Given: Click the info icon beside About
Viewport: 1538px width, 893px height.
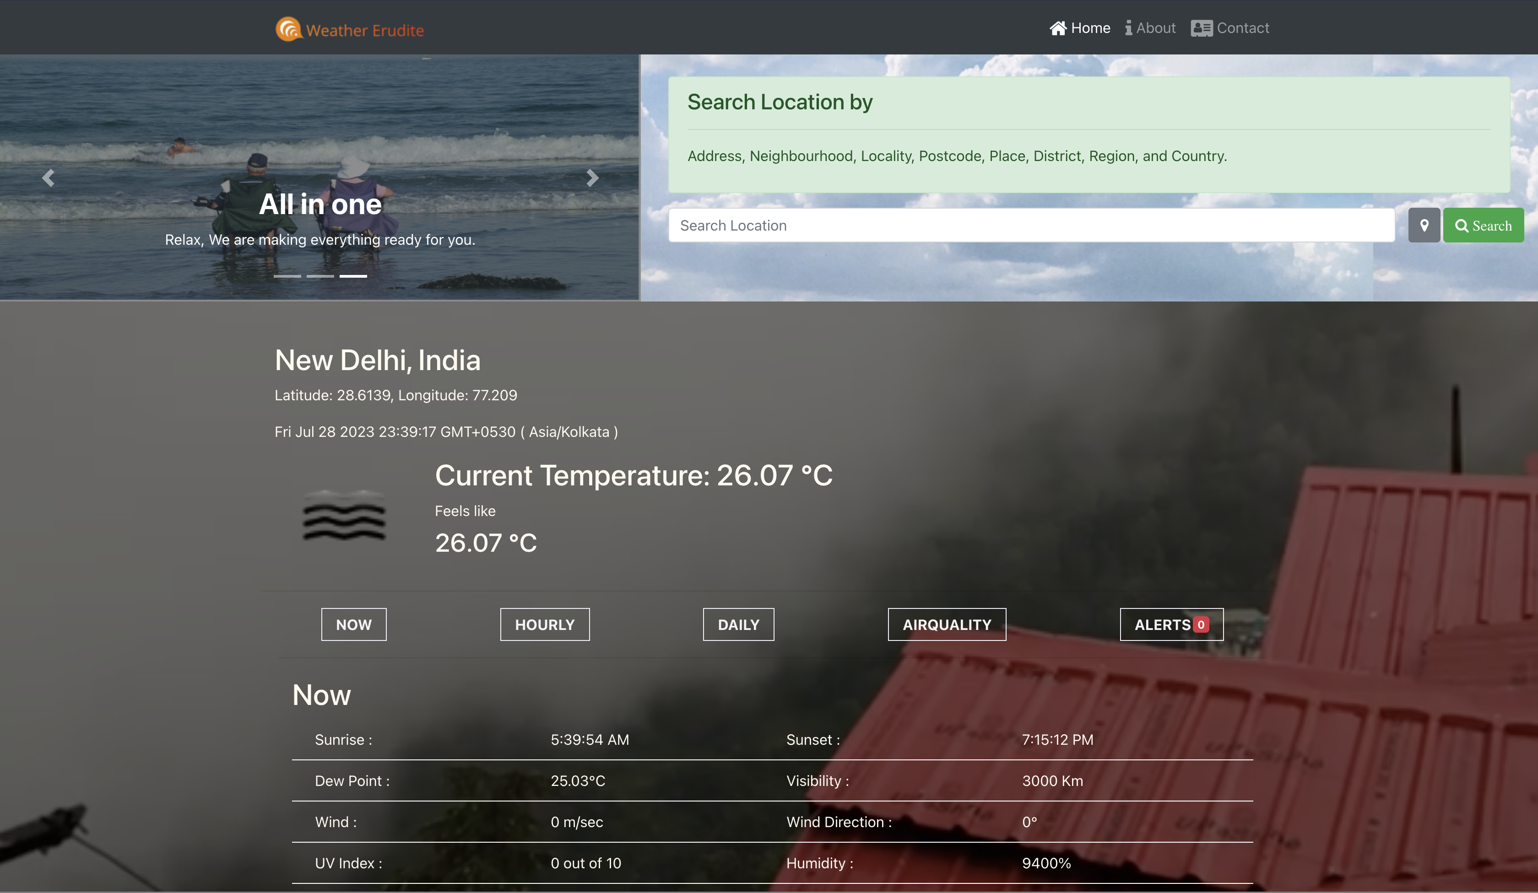Looking at the screenshot, I should coord(1128,28).
